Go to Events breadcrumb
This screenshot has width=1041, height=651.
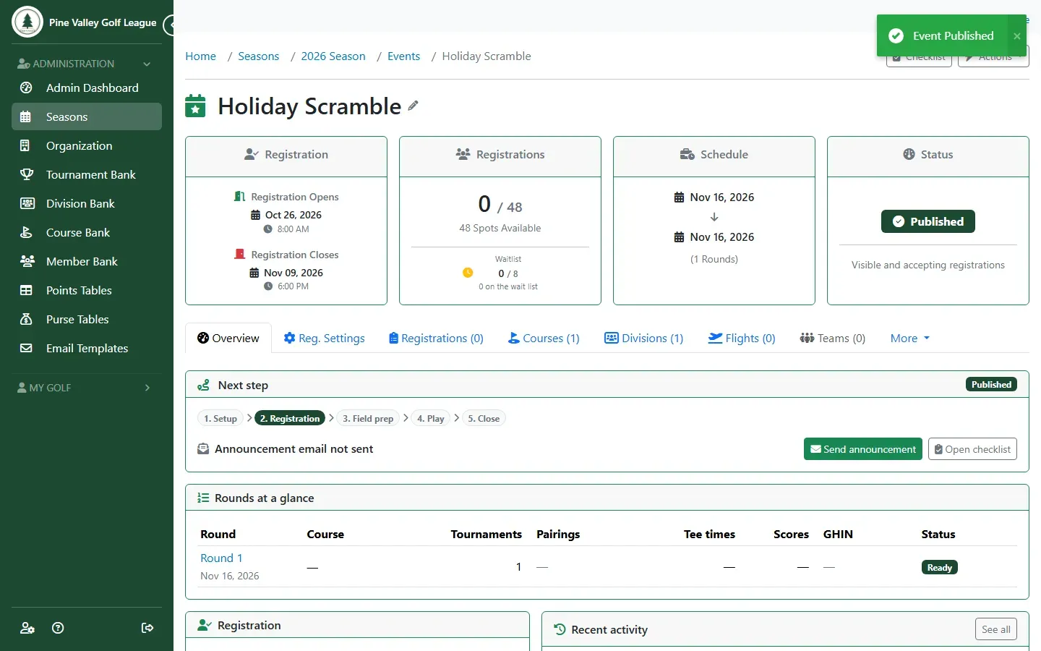tap(403, 56)
